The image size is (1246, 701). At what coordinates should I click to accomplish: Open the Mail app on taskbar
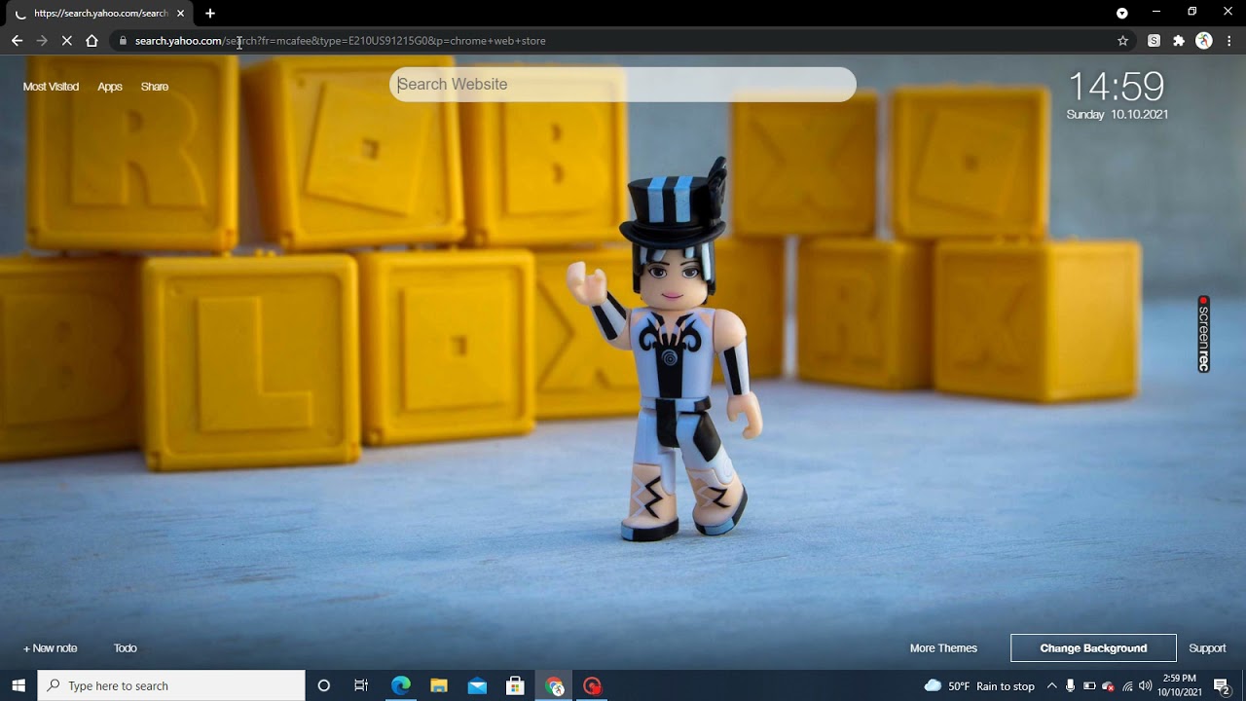point(477,685)
